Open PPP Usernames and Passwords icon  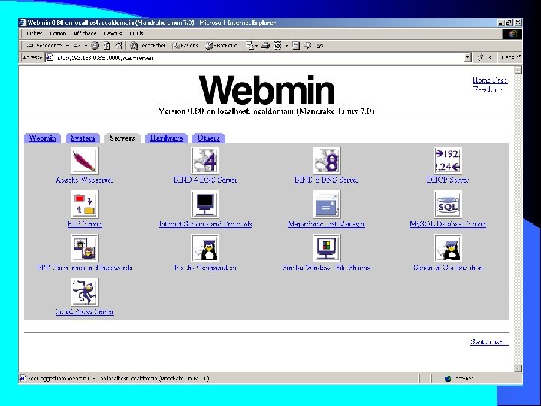click(84, 248)
